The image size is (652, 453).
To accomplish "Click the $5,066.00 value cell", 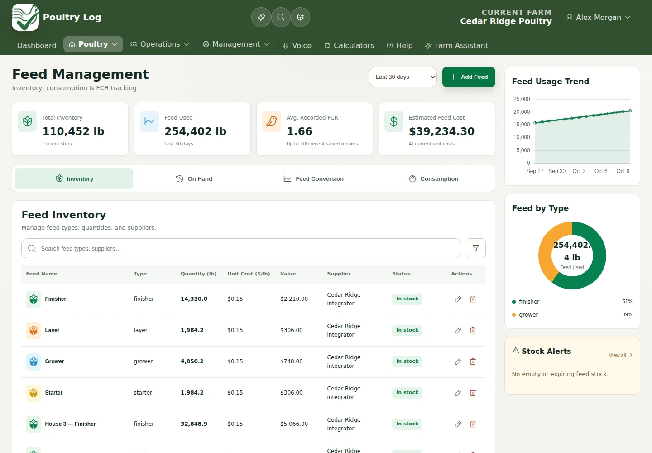I will click(294, 424).
